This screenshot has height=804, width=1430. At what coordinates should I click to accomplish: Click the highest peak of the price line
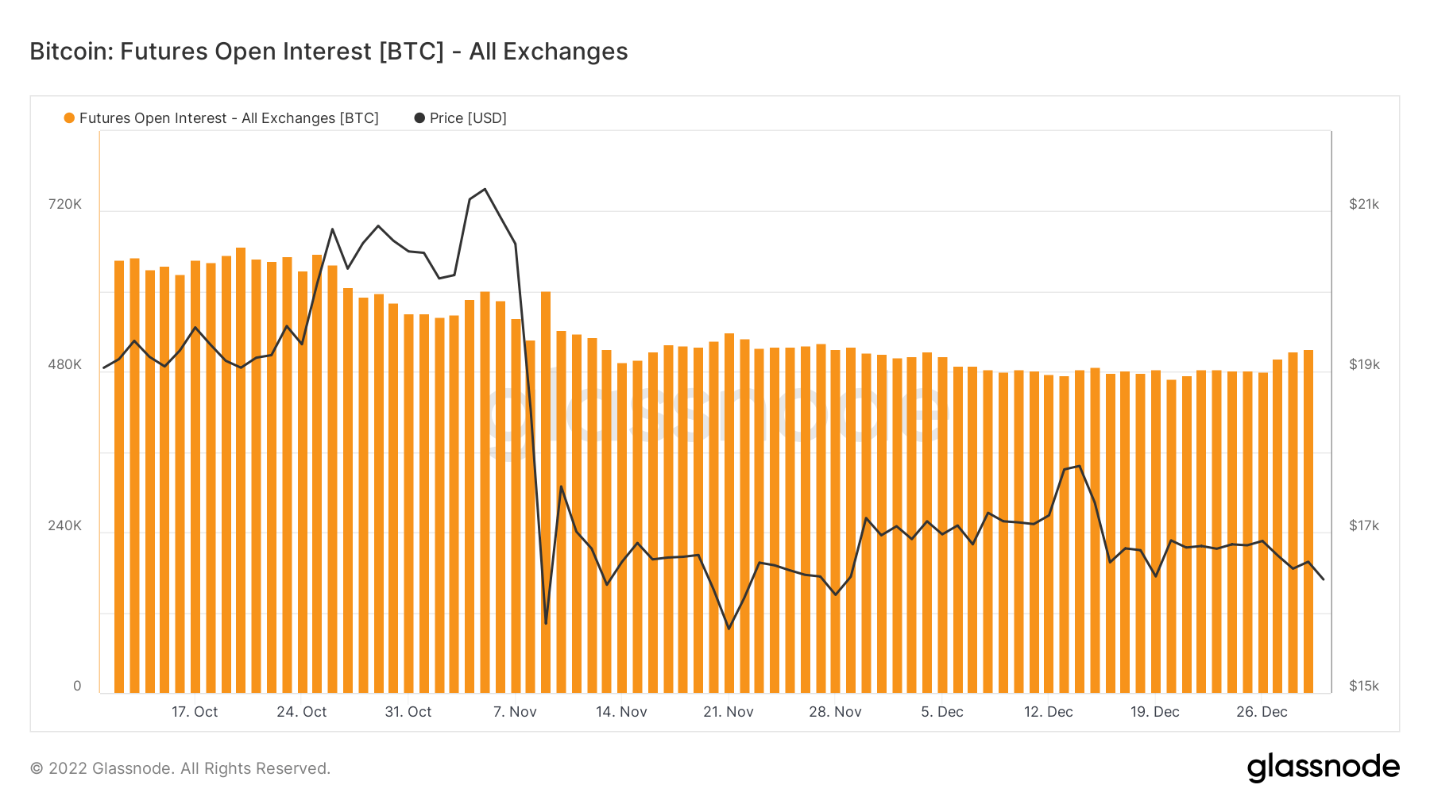(485, 190)
